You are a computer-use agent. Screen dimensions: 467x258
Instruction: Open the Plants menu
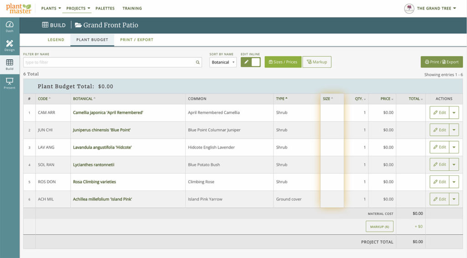click(51, 8)
